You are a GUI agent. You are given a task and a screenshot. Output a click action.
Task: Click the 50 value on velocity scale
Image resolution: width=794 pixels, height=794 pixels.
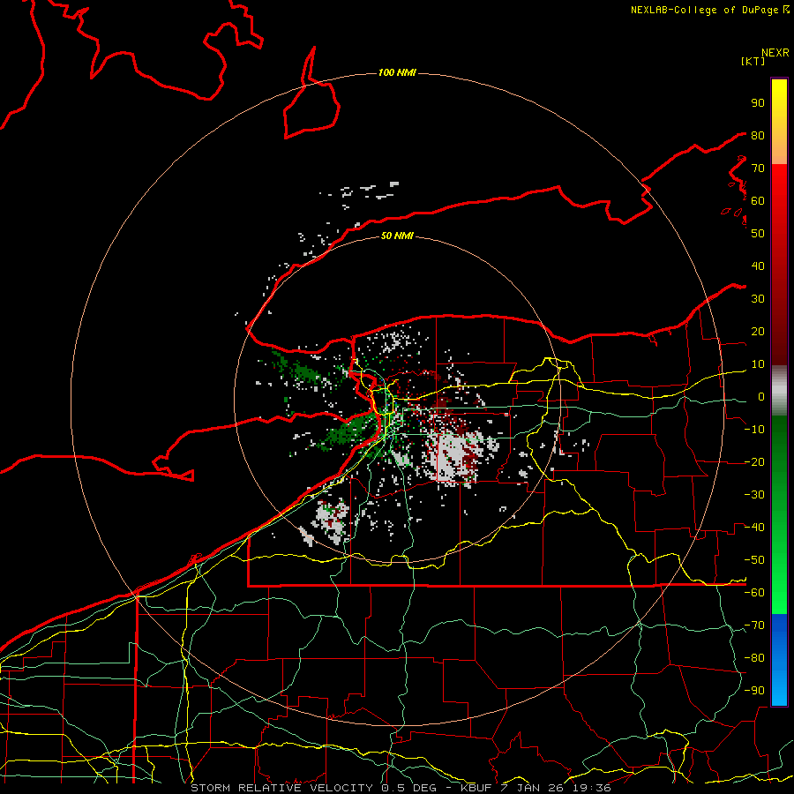[x=758, y=234]
